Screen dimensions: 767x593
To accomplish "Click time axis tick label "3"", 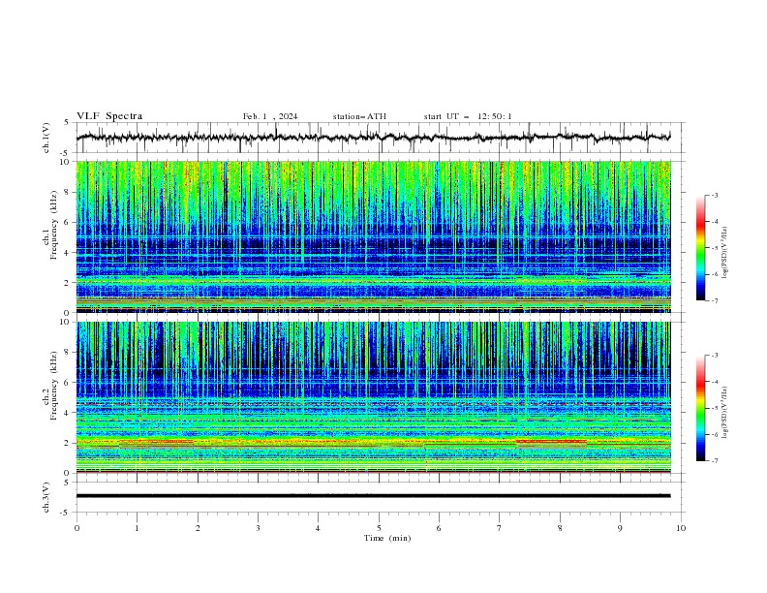I will [x=258, y=528].
